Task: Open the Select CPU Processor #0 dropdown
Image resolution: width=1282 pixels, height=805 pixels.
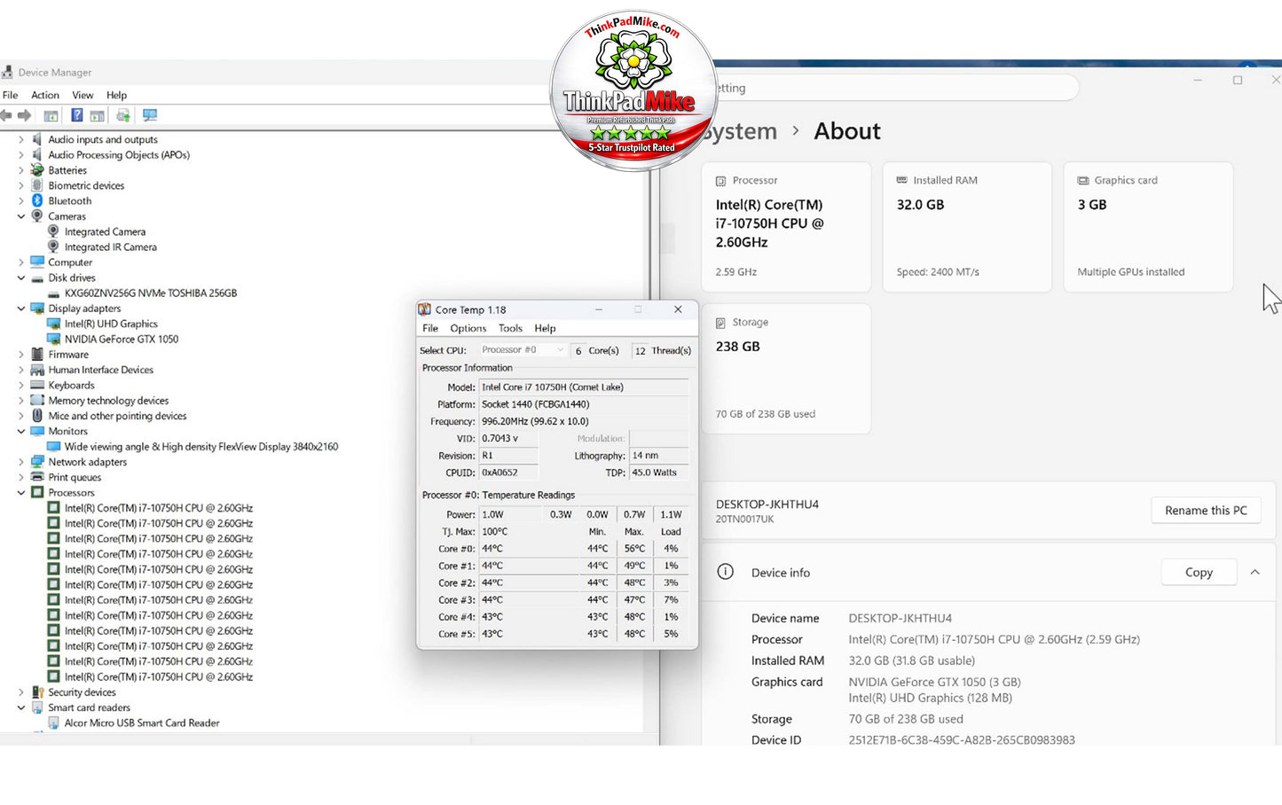Action: 523,350
